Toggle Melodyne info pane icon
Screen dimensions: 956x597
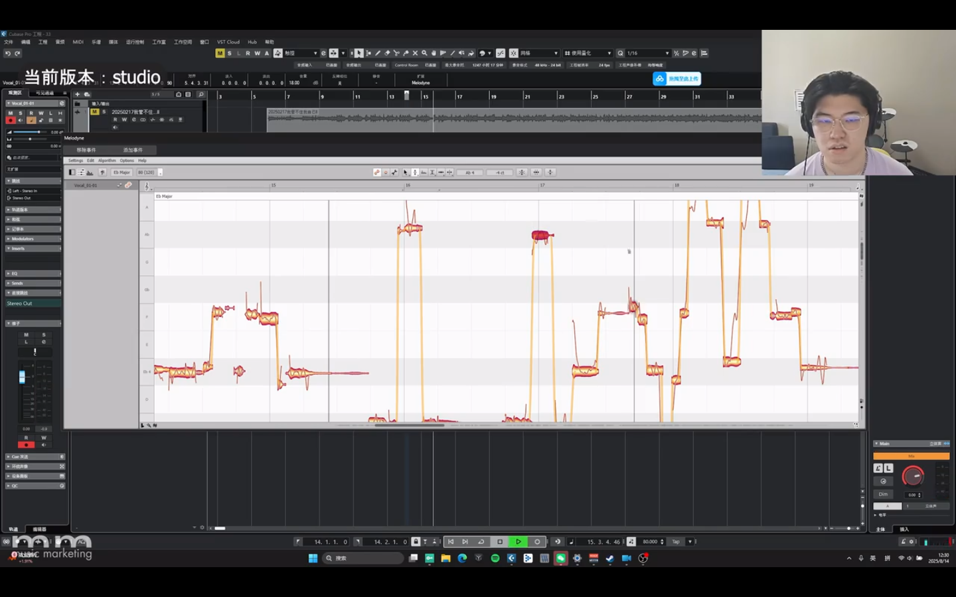click(72, 172)
